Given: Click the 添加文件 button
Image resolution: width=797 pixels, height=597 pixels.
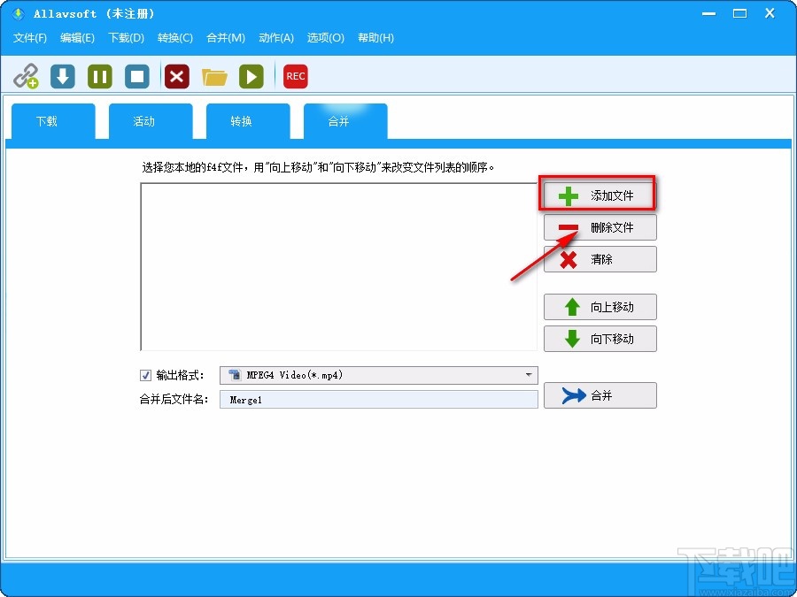Looking at the screenshot, I should tap(600, 195).
